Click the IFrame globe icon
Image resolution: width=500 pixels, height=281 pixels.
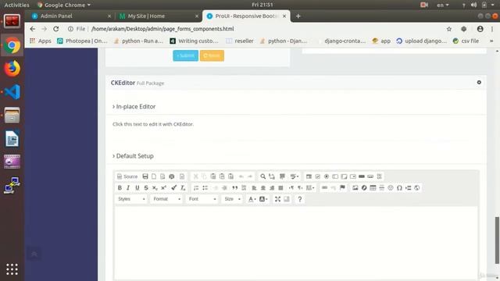coord(416,188)
